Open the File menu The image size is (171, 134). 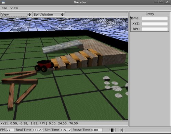[x=4, y=8]
